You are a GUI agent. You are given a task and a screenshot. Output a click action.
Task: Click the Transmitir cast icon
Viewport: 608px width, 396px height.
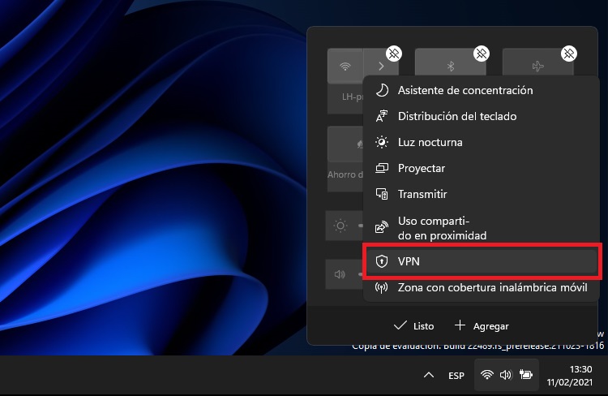coord(382,194)
